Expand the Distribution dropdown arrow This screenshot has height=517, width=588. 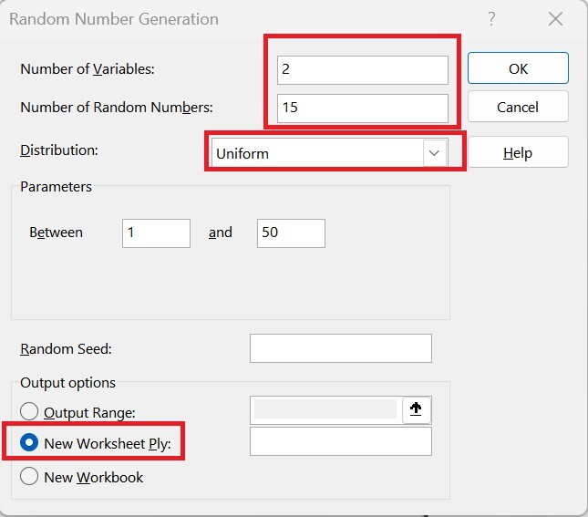(435, 153)
